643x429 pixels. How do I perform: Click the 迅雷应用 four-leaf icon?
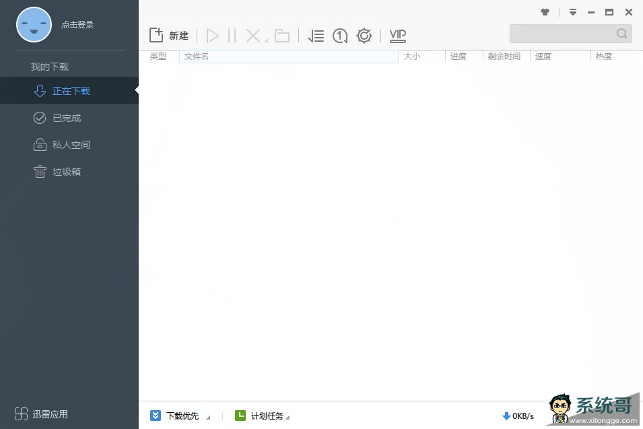pyautogui.click(x=21, y=414)
